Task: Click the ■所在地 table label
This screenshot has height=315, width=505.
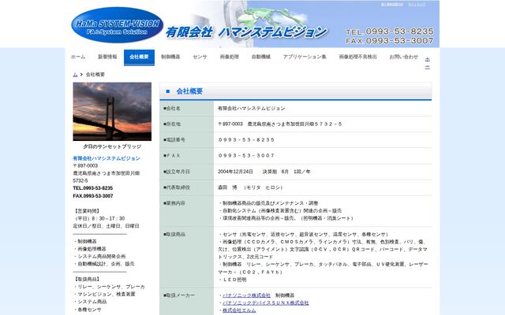Action: [172, 124]
